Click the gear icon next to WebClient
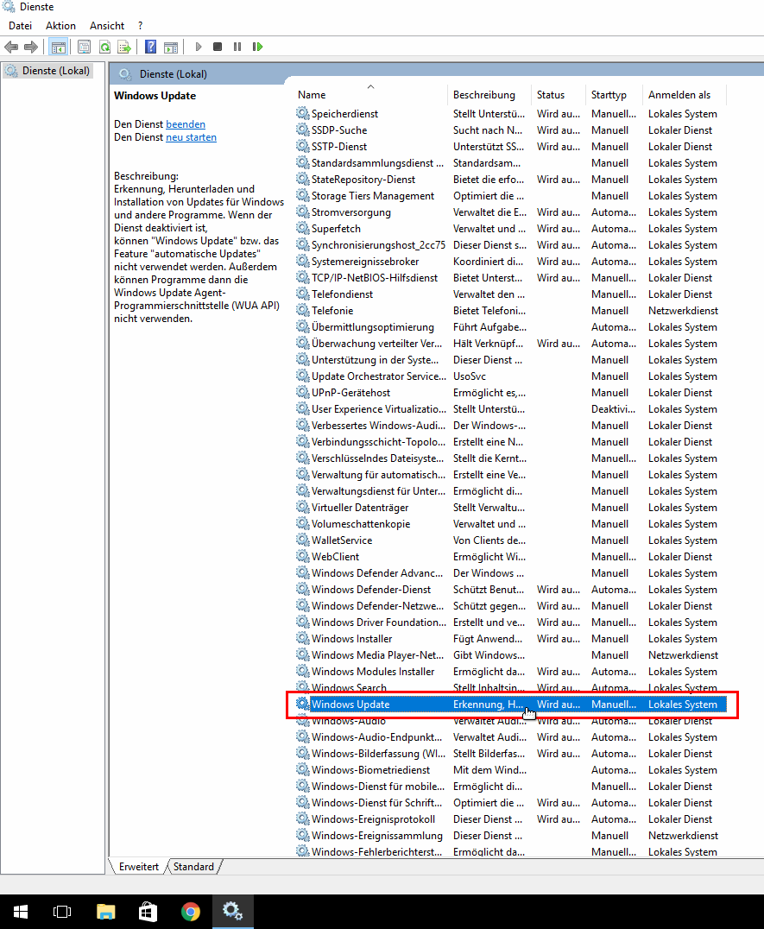The width and height of the screenshot is (764, 929). pos(303,556)
